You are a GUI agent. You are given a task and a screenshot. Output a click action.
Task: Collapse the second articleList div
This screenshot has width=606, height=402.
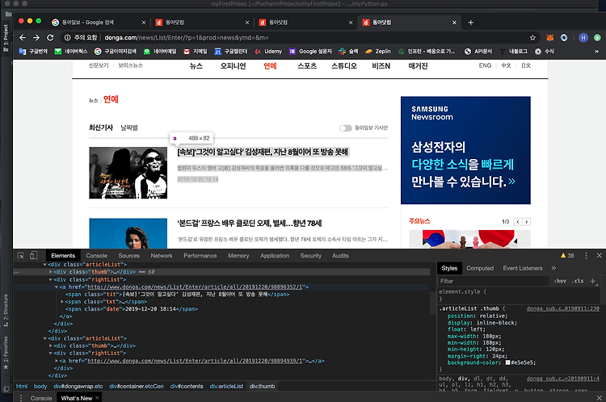pos(44,339)
